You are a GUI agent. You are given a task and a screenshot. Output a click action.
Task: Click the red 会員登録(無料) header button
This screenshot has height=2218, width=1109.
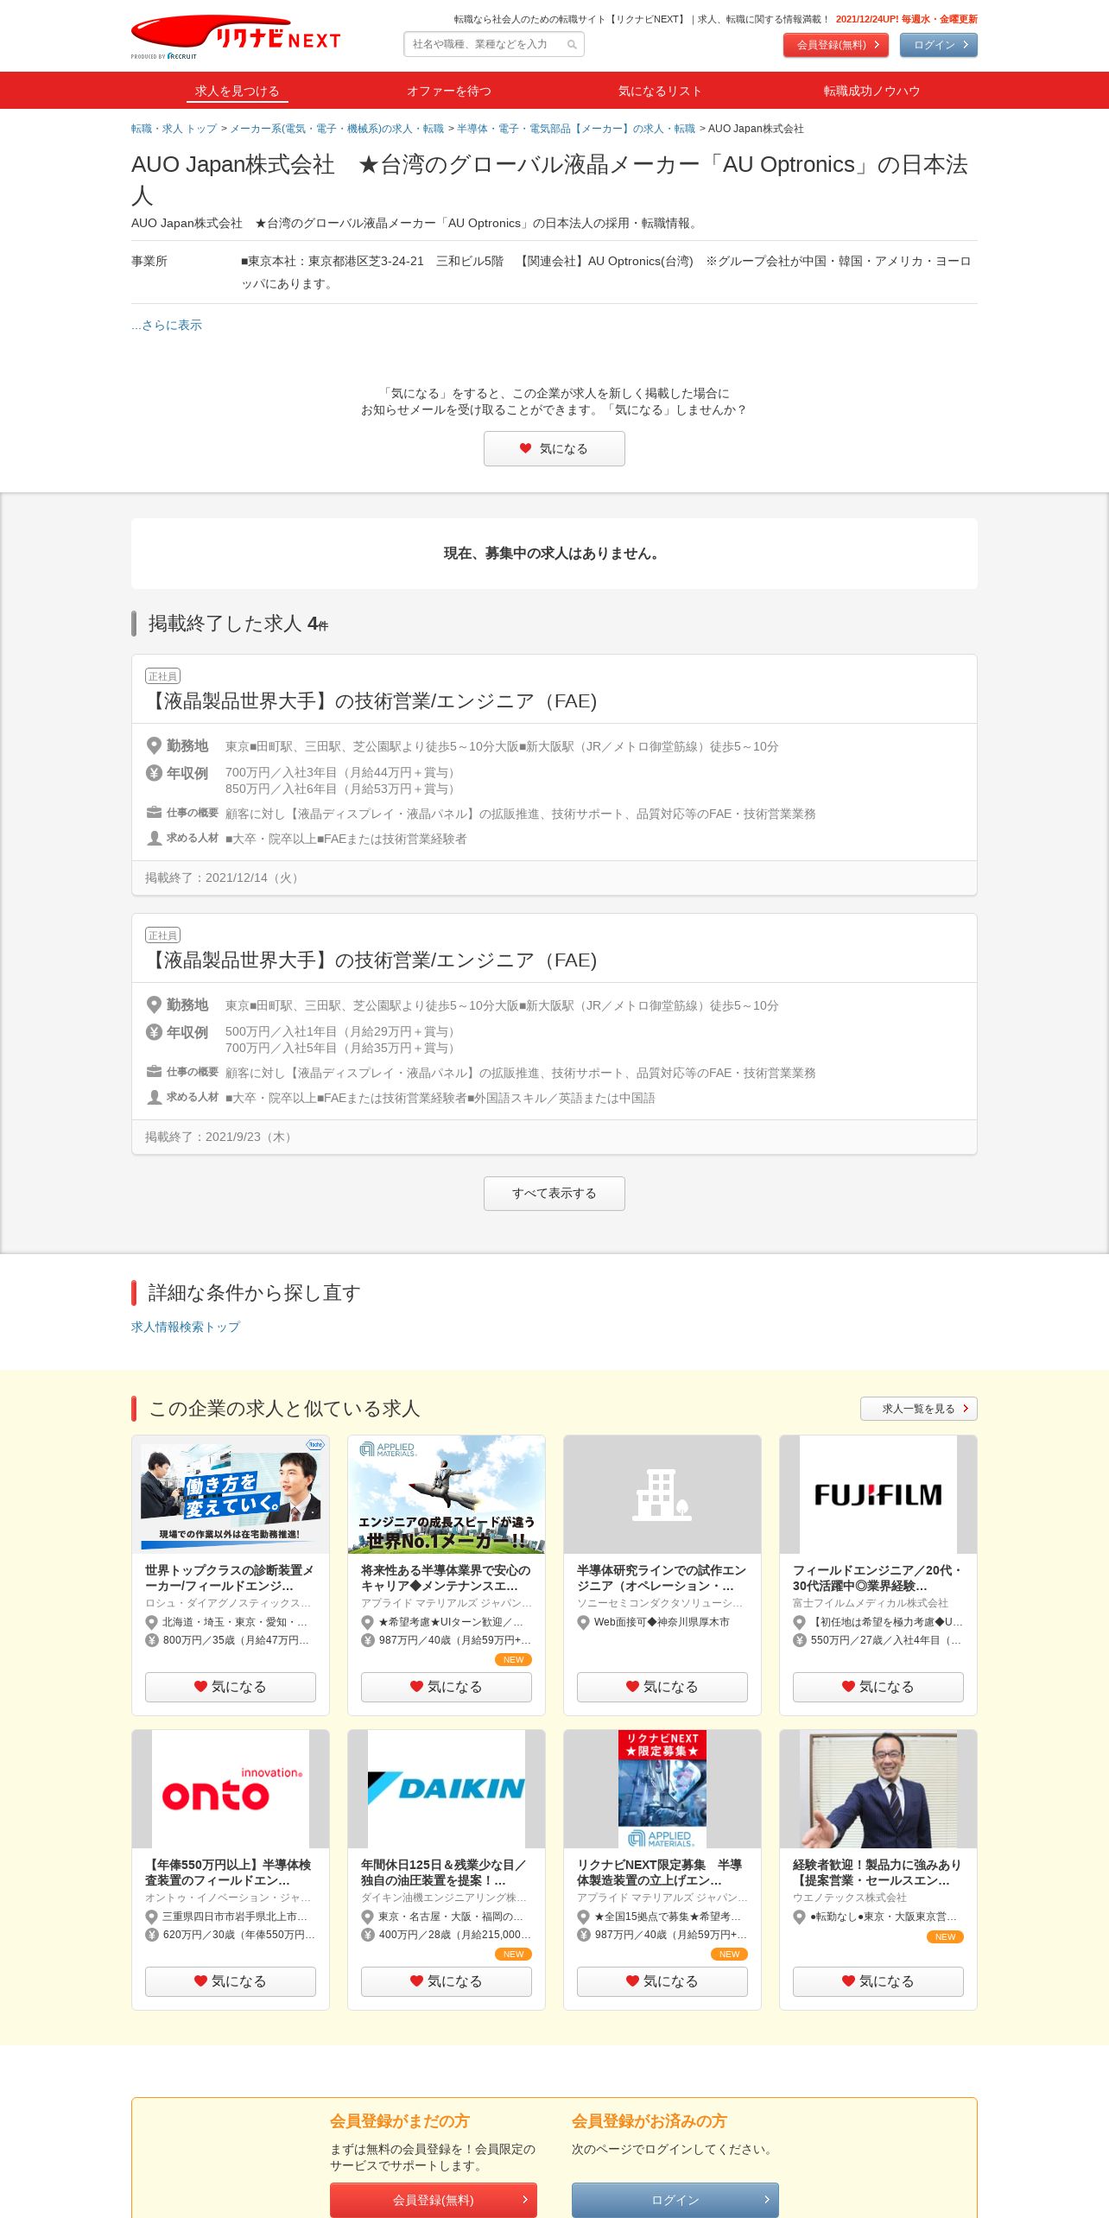tap(836, 45)
